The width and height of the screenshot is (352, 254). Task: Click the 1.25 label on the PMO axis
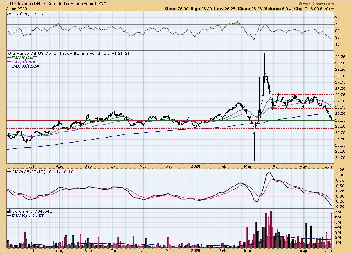coord(341,170)
